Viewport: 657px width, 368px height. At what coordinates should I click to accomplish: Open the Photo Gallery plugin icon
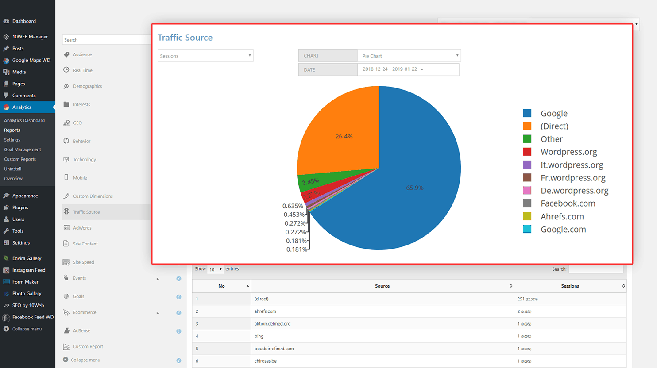pos(7,293)
